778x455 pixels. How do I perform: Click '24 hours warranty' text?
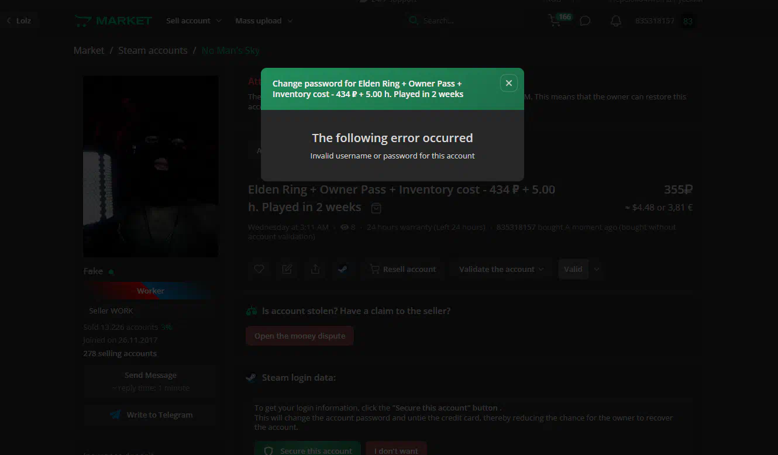[425, 227]
